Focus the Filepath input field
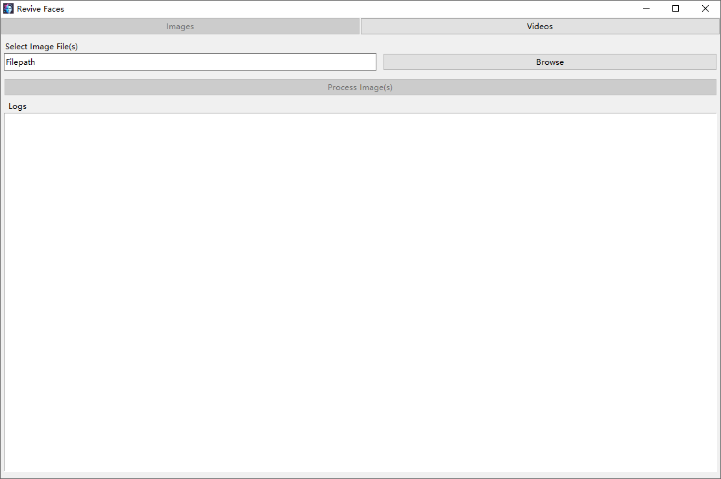721x479 pixels. pyautogui.click(x=190, y=62)
